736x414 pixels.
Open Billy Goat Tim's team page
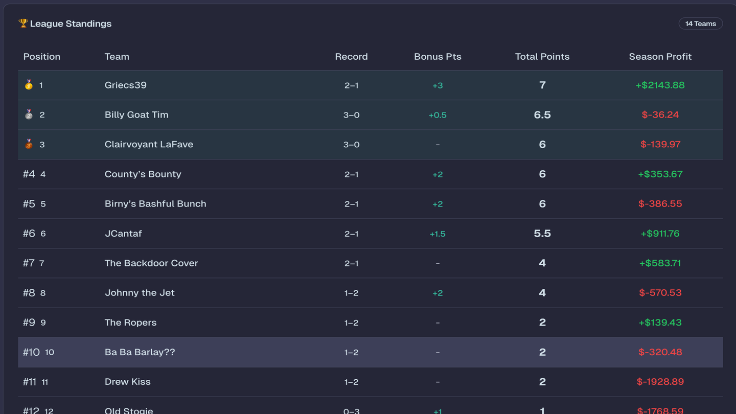136,114
